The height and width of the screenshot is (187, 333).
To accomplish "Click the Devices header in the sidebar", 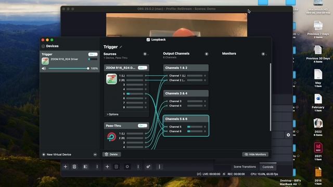I will 52,46.
